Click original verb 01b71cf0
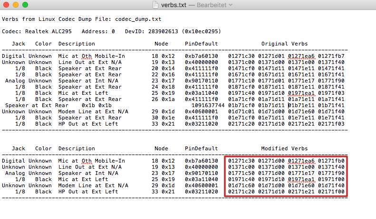The image size is (376, 219). click(241, 105)
